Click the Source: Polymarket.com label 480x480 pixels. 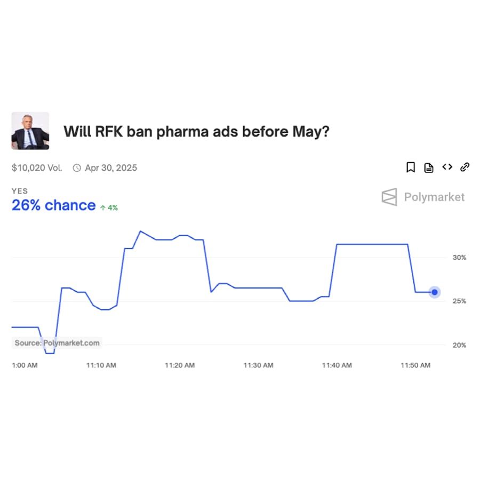tap(57, 343)
